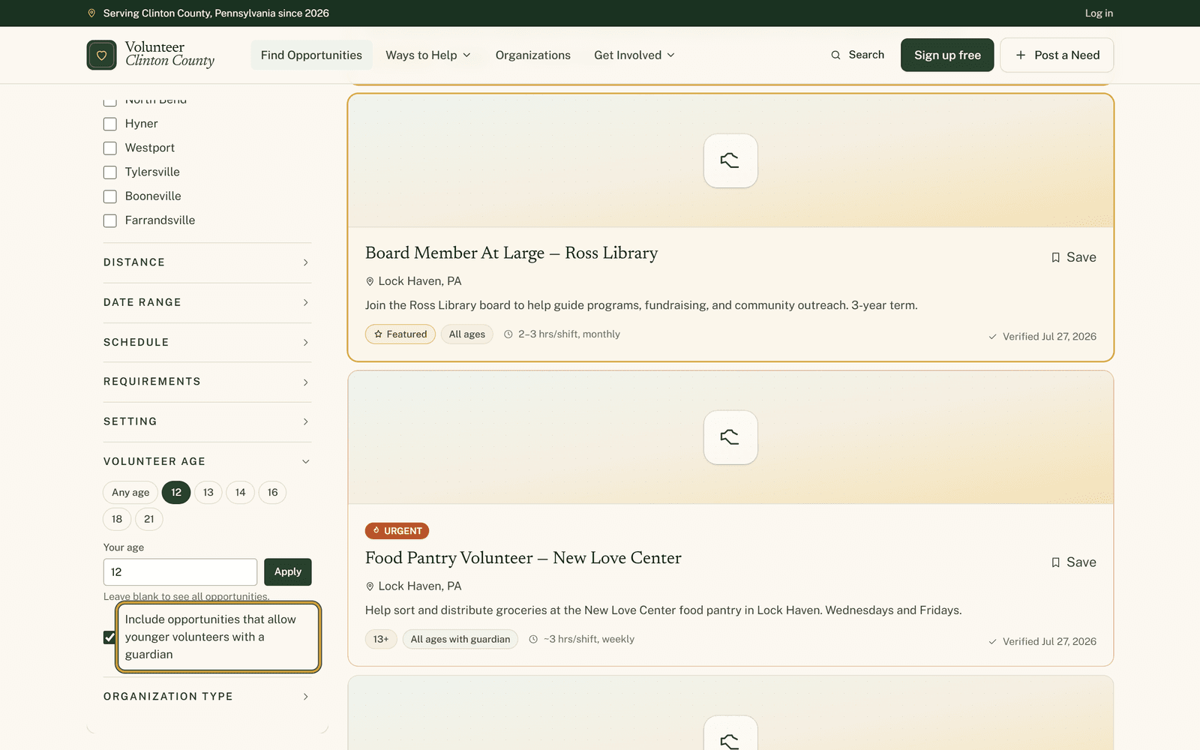Go to Find Opportunities tab
The height and width of the screenshot is (750, 1200).
[311, 55]
